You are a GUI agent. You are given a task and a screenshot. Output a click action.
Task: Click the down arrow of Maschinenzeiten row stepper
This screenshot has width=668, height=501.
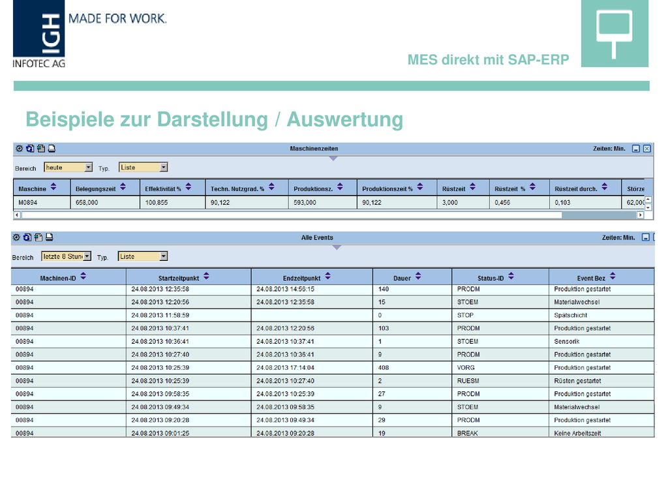648,207
